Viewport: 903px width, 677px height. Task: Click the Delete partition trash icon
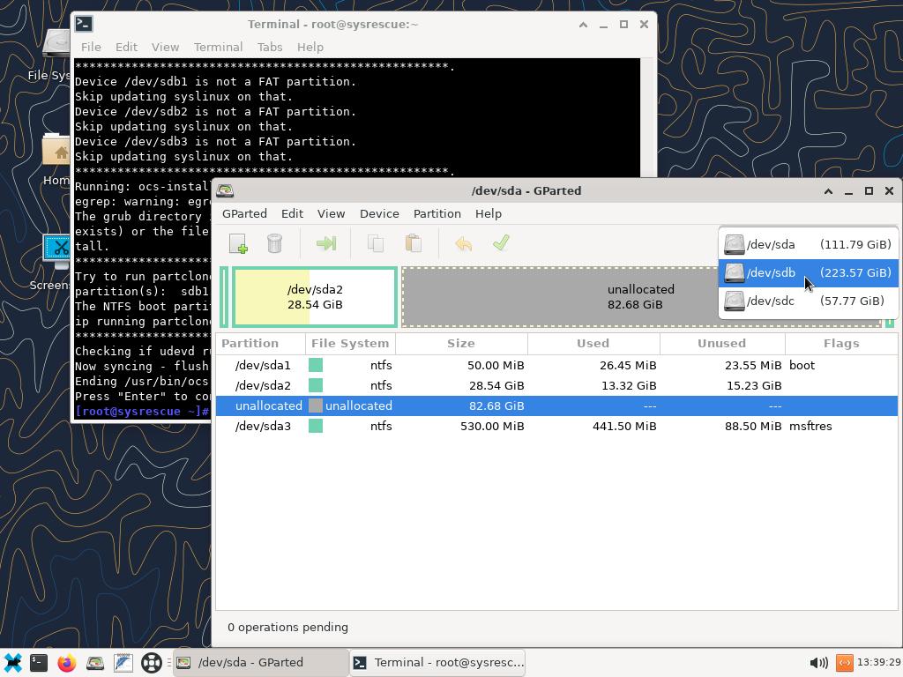[274, 243]
